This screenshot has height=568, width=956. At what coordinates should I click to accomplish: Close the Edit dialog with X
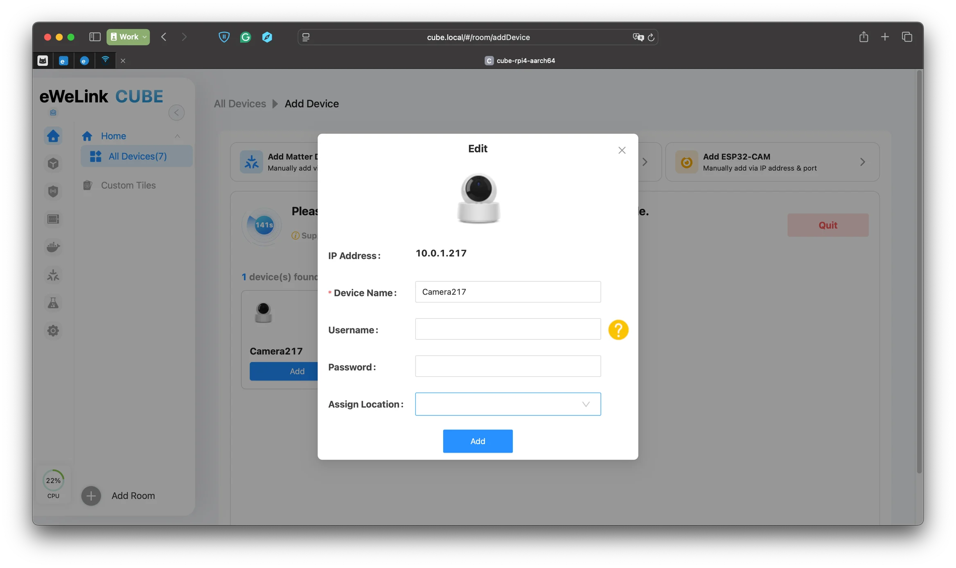[622, 150]
